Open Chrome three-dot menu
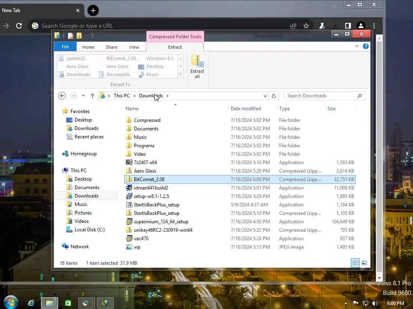Screen dimensions: 413x309 click(x=374, y=26)
